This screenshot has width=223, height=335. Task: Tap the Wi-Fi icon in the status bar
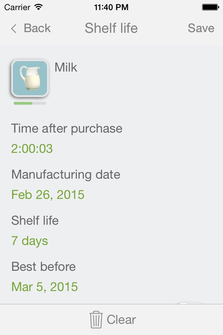point(39,7)
